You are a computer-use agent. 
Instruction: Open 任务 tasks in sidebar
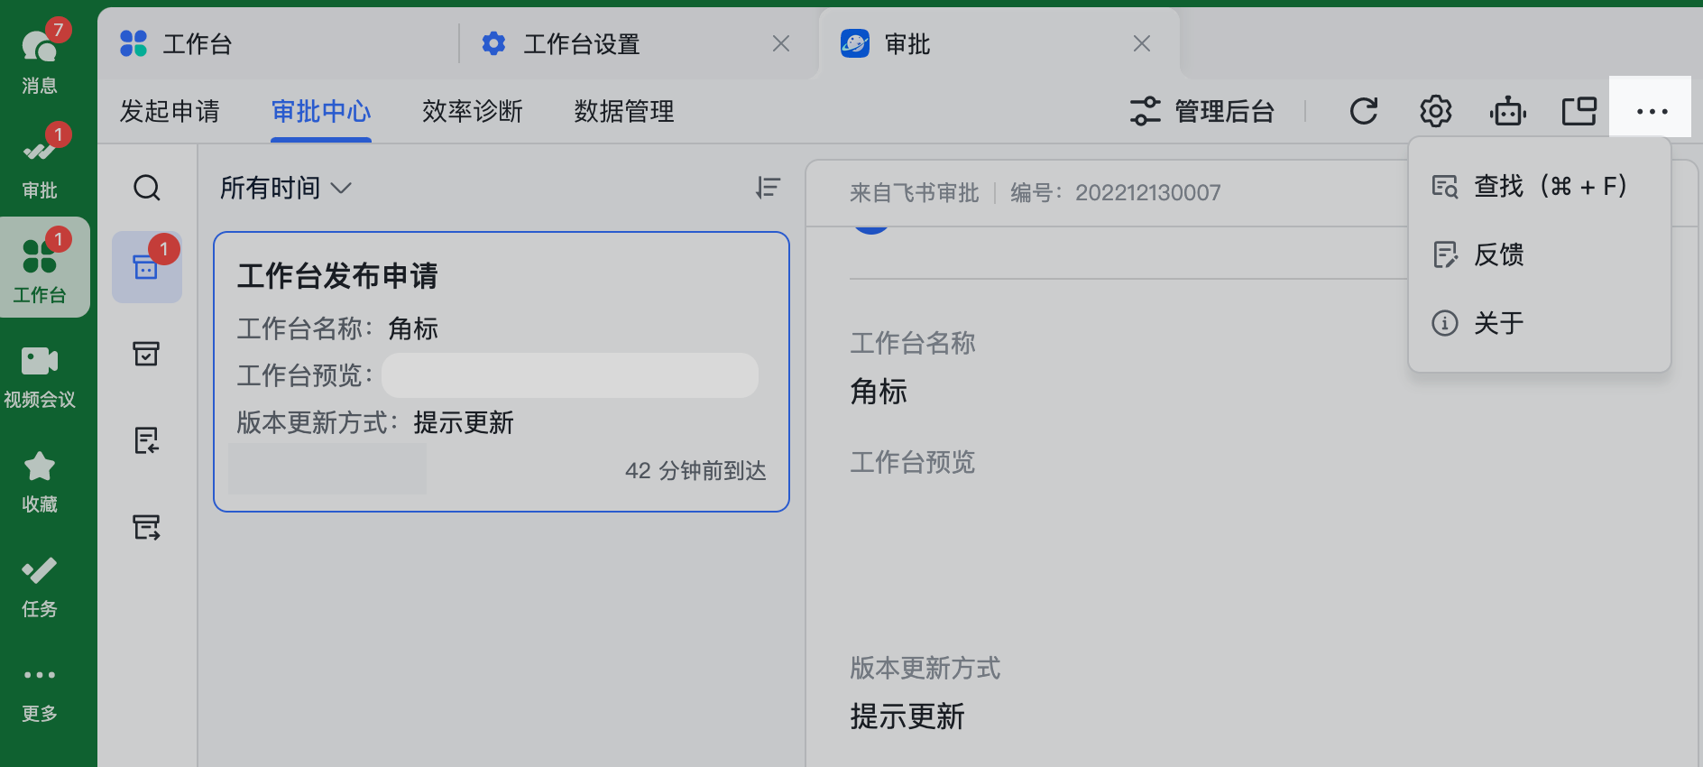pyautogui.click(x=40, y=587)
